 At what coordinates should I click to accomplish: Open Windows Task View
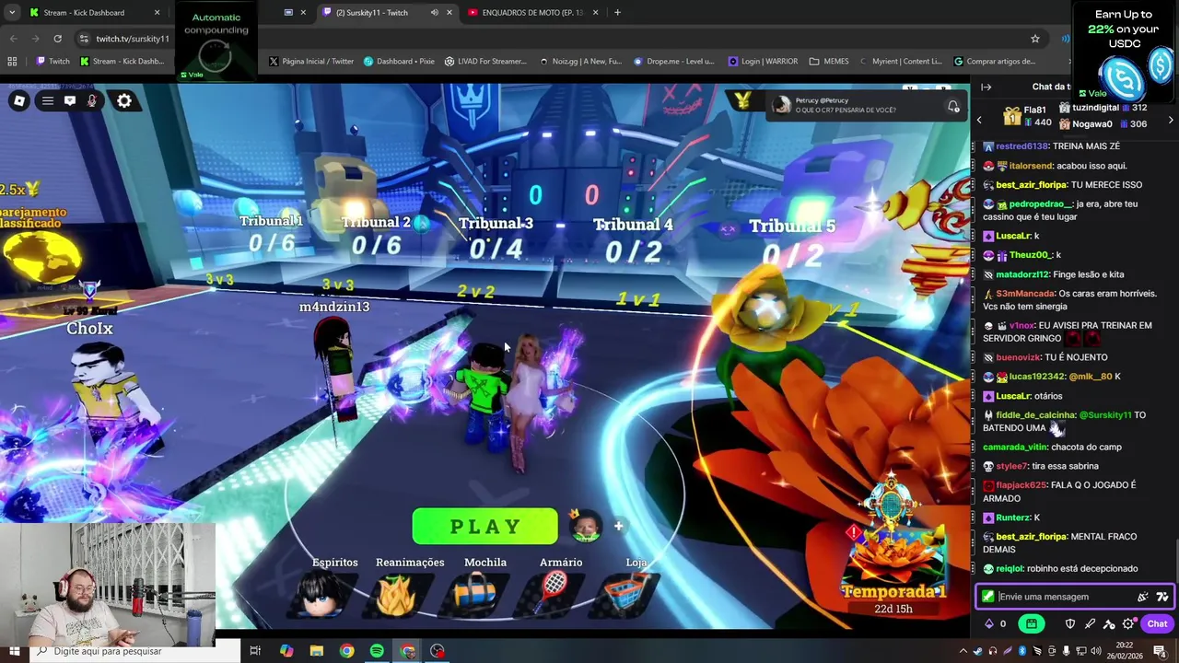coord(255,651)
